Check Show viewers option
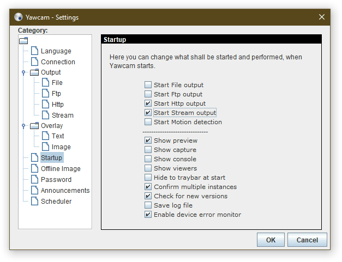342x262 pixels. pyautogui.click(x=148, y=168)
